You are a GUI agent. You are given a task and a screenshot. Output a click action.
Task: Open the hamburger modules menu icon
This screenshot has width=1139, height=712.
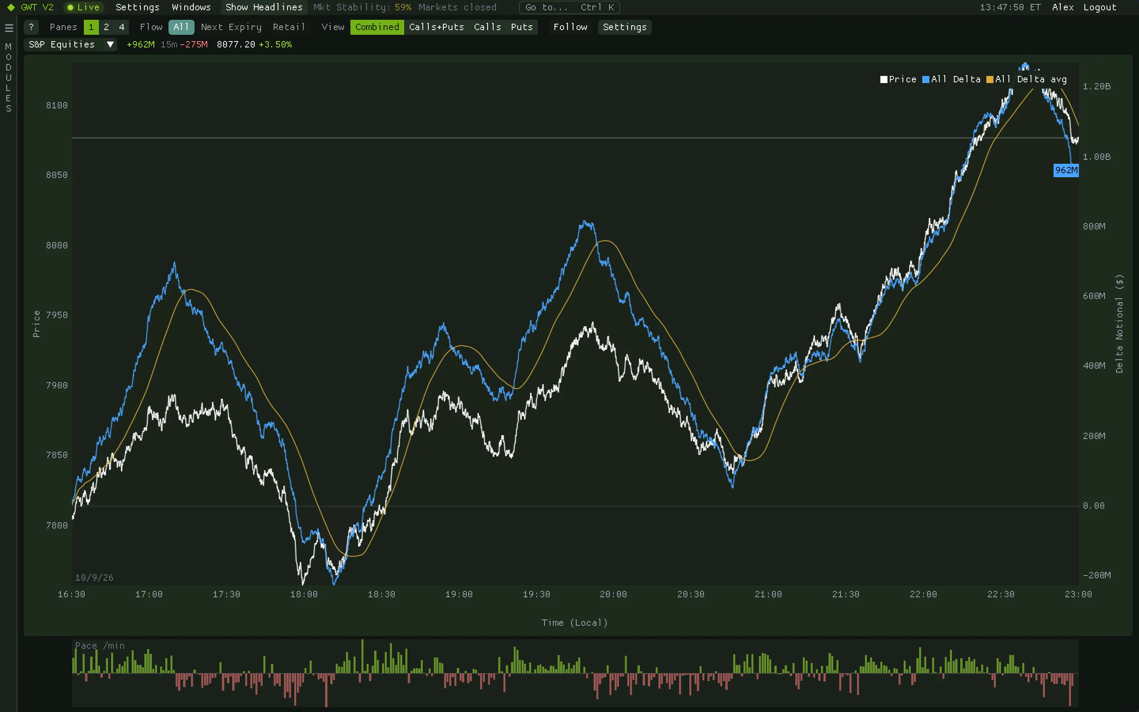coord(8,28)
